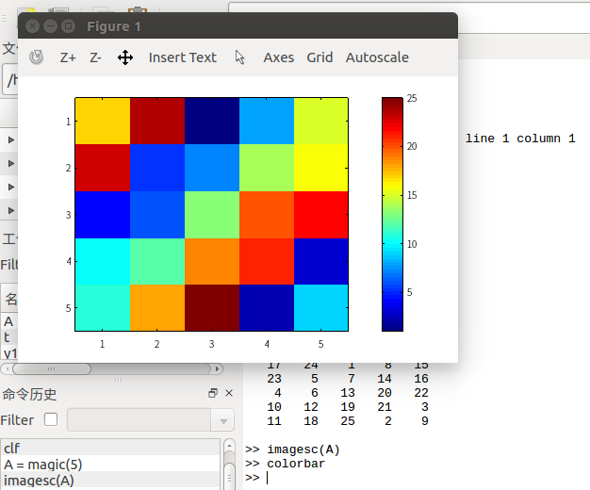Select 'imagesc(A)' in command history list

pos(110,481)
